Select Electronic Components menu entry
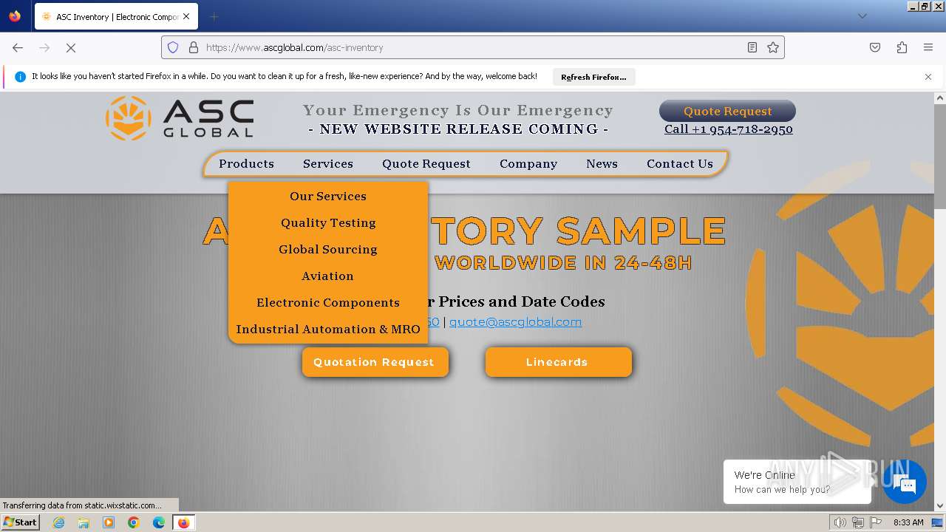The height and width of the screenshot is (532, 946). tap(328, 303)
